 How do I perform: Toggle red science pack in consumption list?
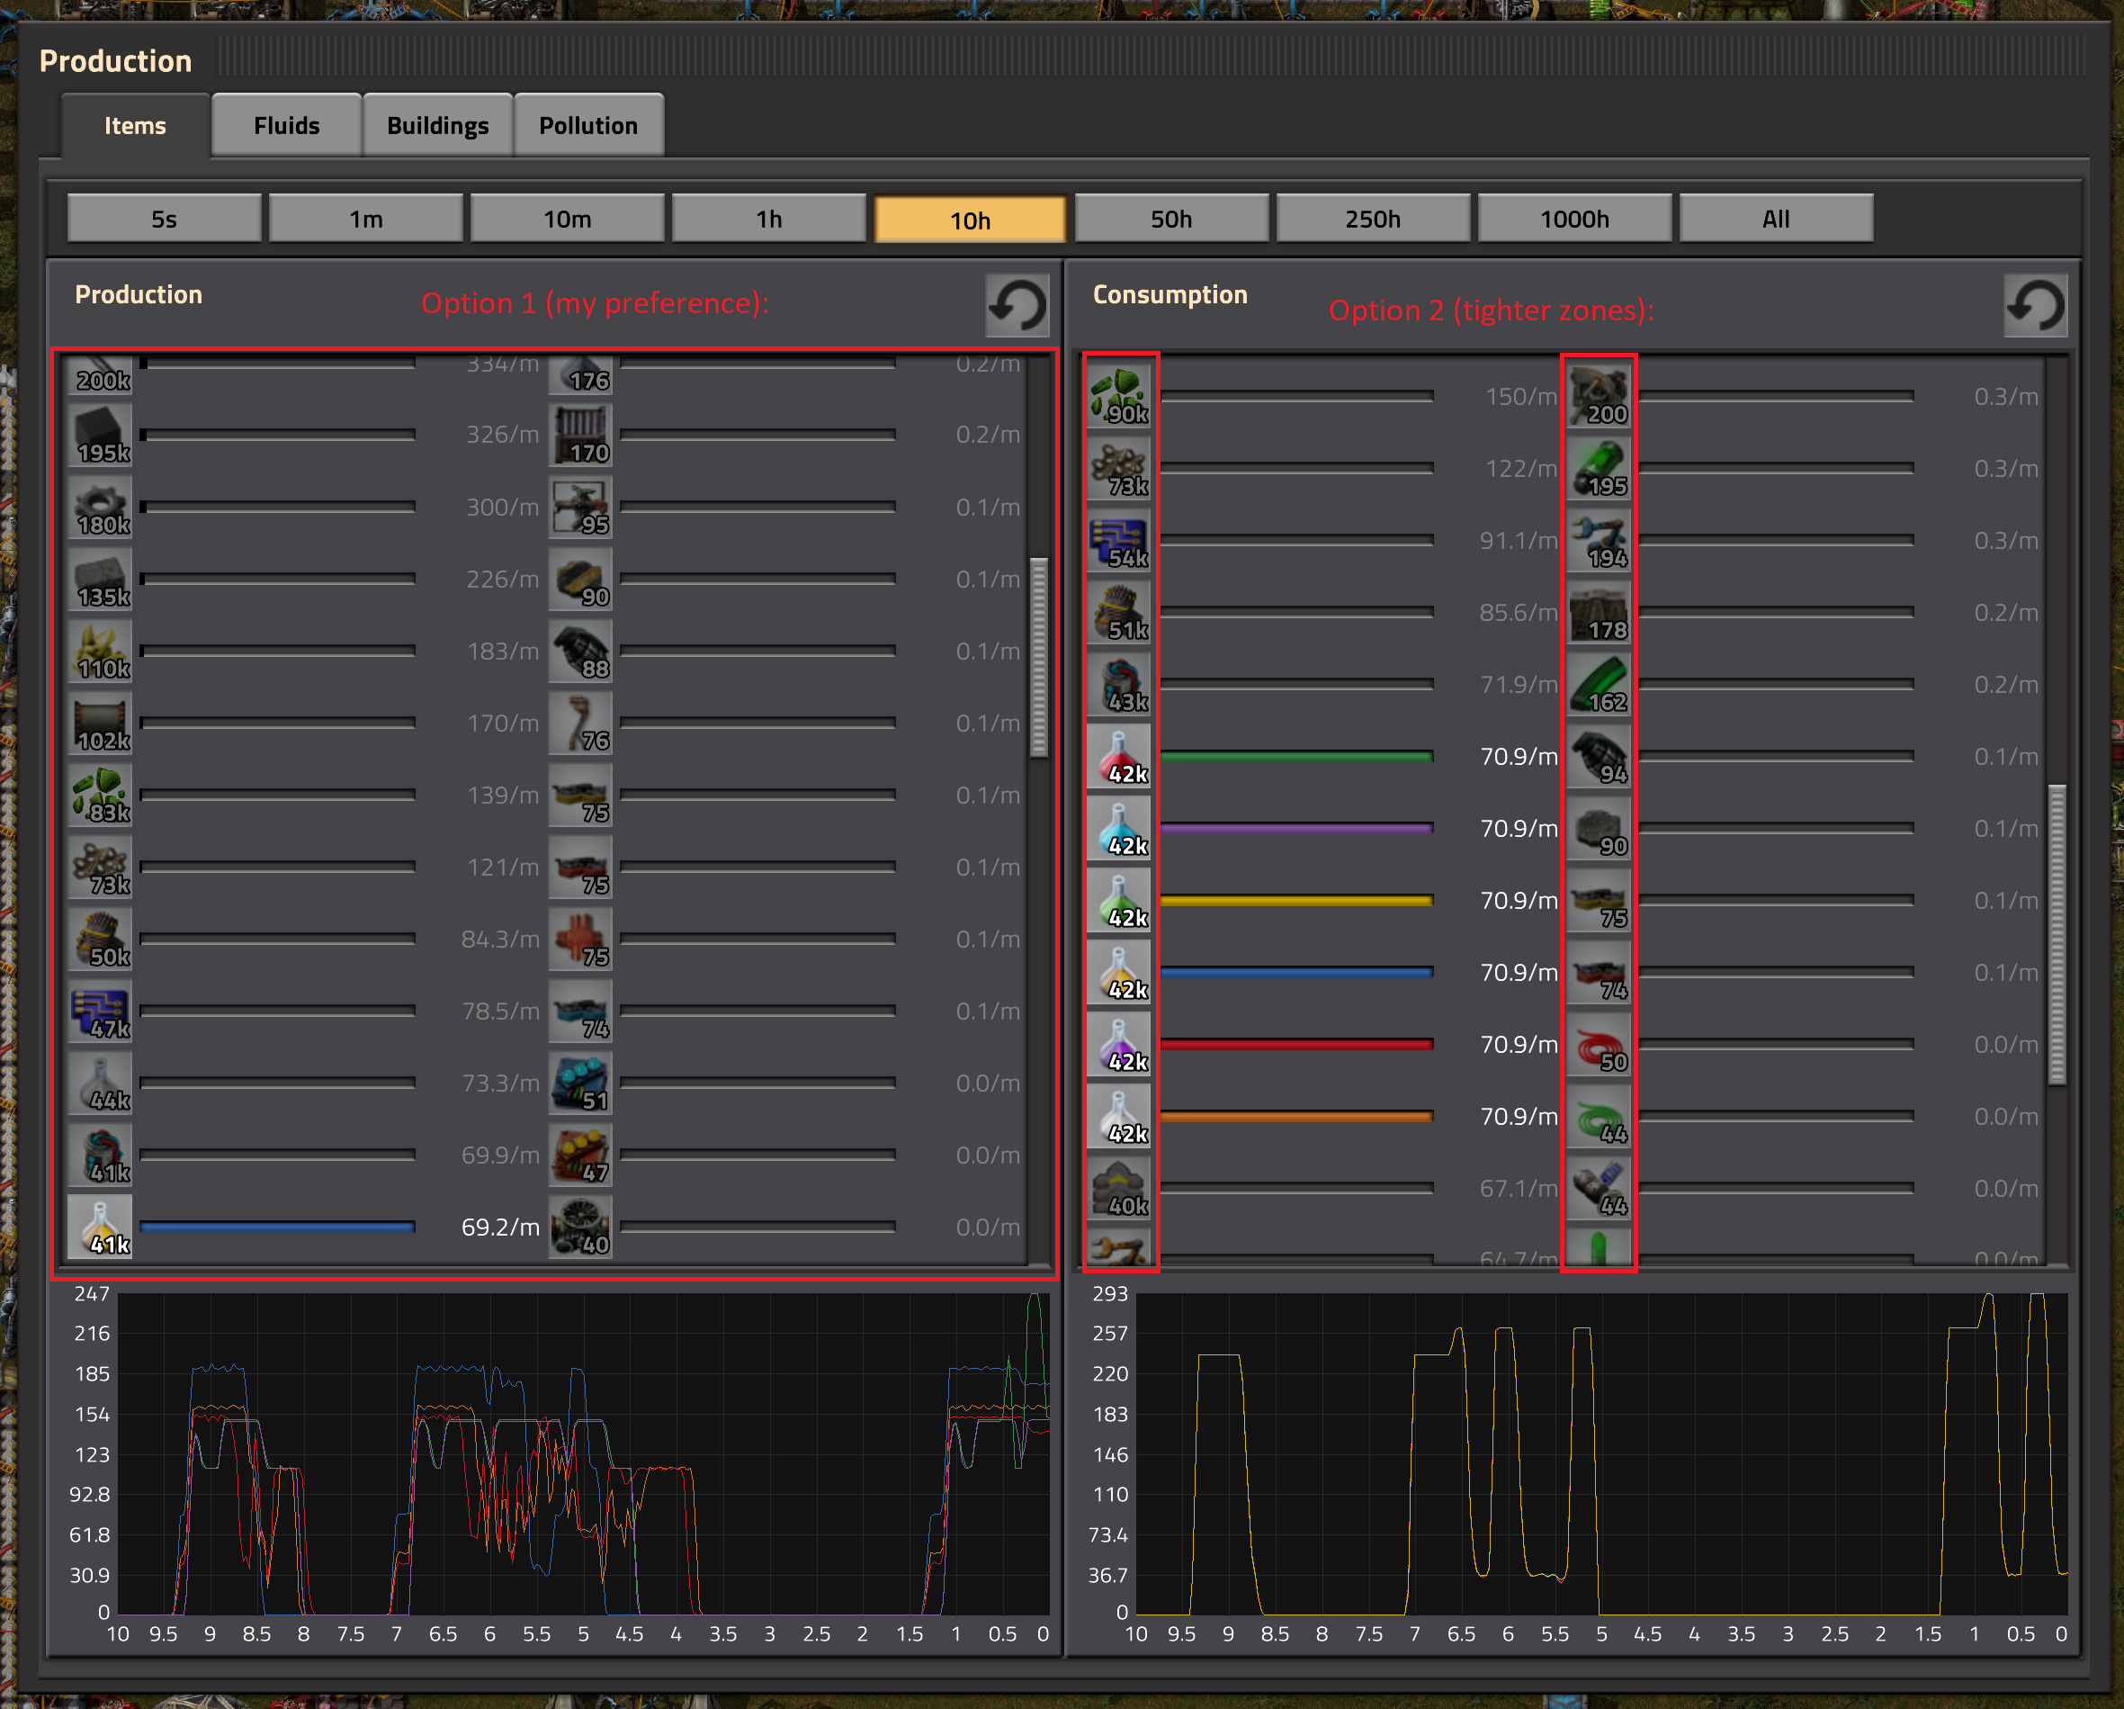point(1119,757)
